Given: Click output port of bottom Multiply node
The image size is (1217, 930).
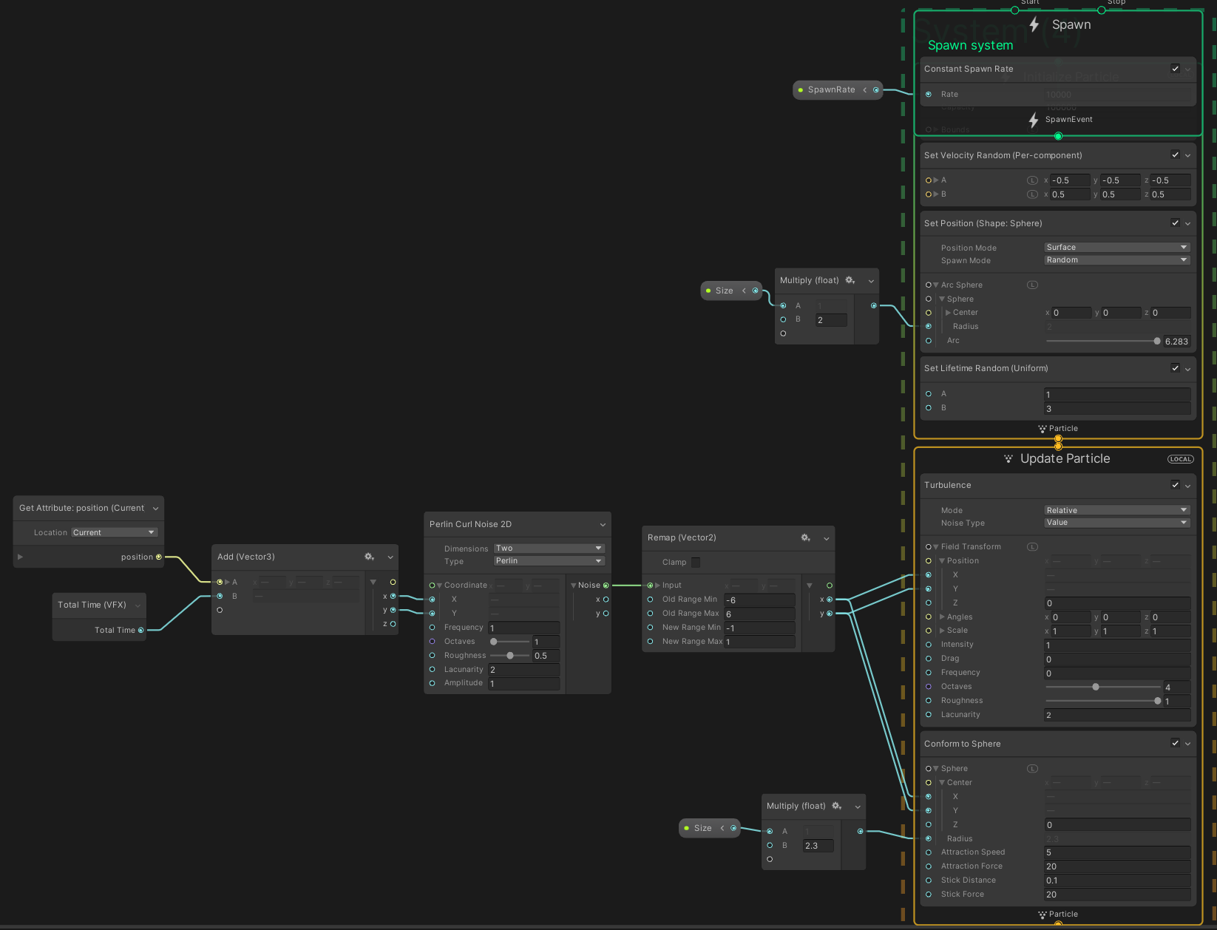Looking at the screenshot, I should 860,832.
